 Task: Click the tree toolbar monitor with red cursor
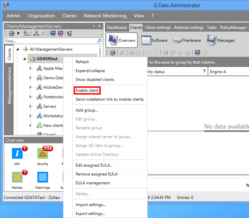pos(60,33)
